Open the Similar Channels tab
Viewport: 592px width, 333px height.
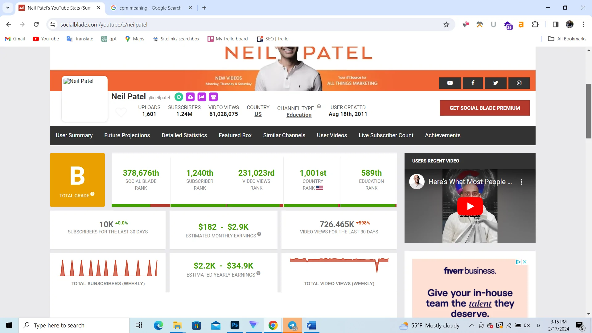pyautogui.click(x=284, y=135)
